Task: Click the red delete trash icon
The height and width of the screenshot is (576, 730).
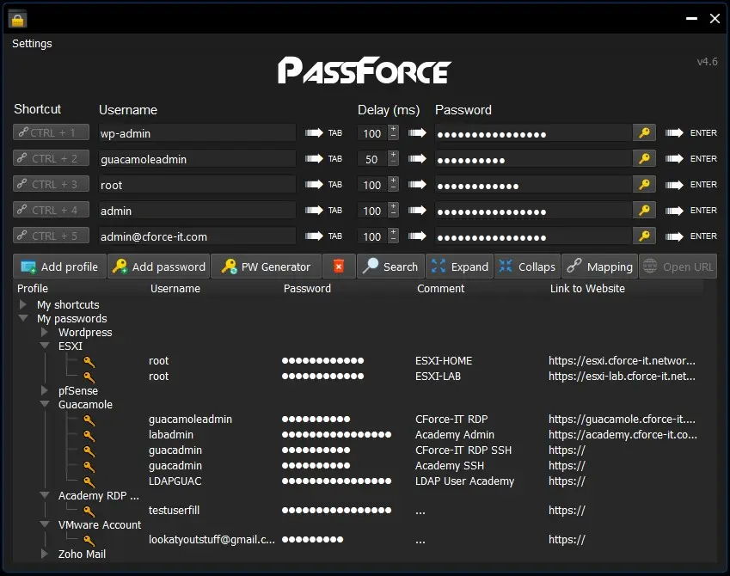Action: (x=339, y=267)
